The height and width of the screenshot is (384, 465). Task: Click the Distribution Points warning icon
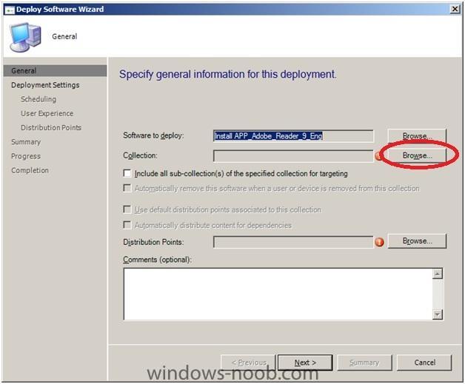click(x=379, y=242)
